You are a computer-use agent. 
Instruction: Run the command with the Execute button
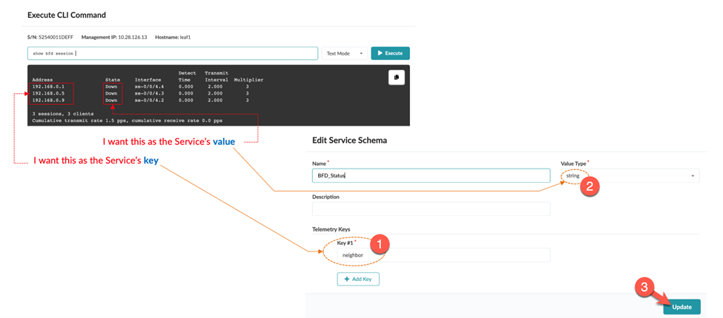tap(390, 53)
